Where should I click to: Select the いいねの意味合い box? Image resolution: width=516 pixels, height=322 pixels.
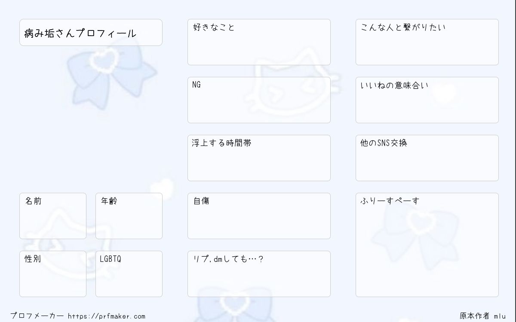pyautogui.click(x=427, y=100)
